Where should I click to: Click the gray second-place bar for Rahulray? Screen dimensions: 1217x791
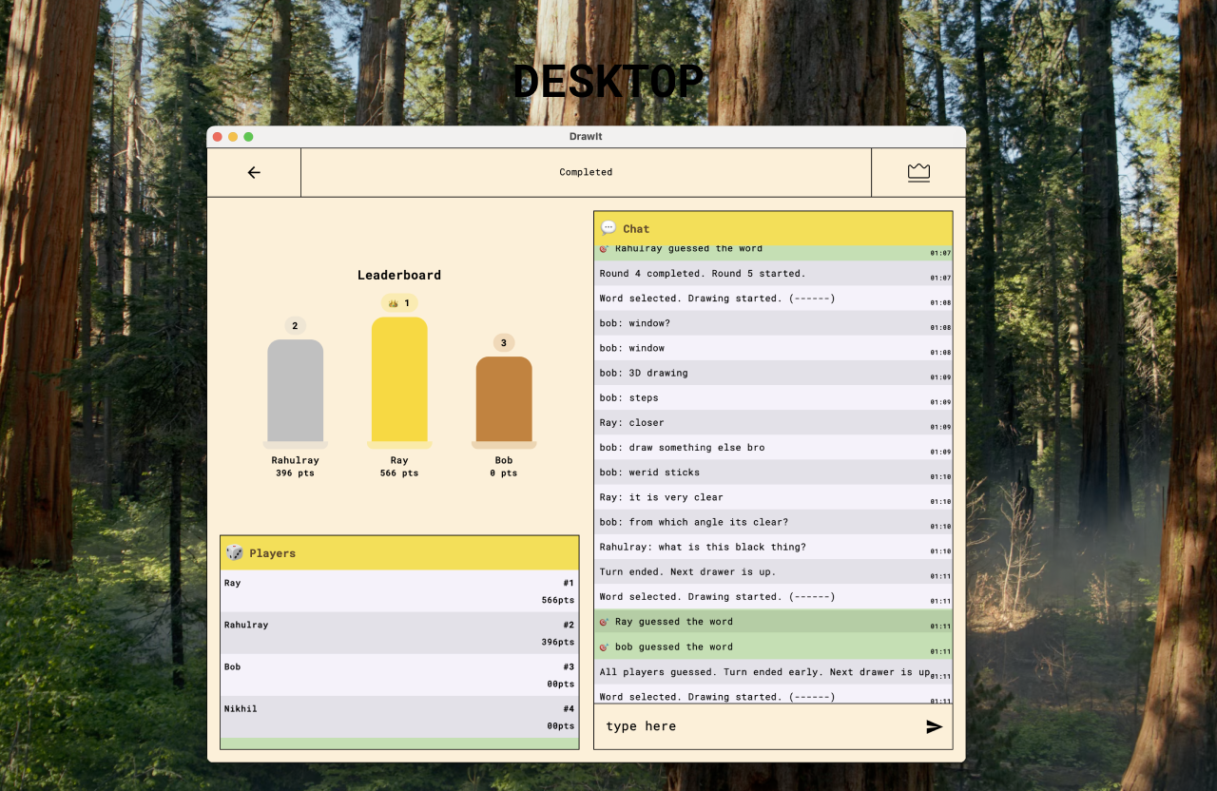pos(295,392)
